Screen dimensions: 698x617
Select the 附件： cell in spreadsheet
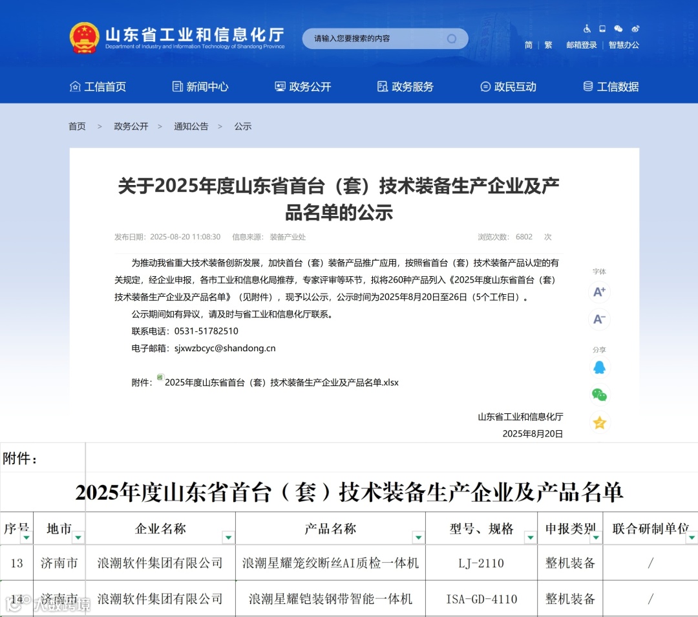(43, 458)
